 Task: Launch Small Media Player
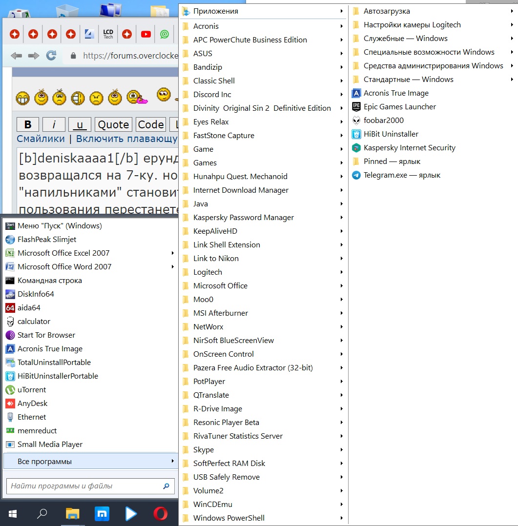[x=91, y=444]
